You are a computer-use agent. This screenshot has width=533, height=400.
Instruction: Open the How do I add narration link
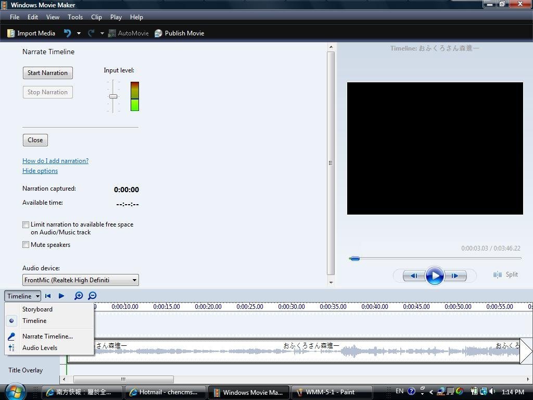55,161
